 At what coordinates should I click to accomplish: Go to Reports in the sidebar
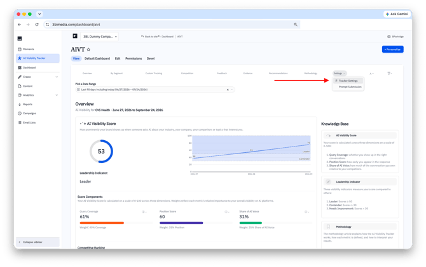25,105
